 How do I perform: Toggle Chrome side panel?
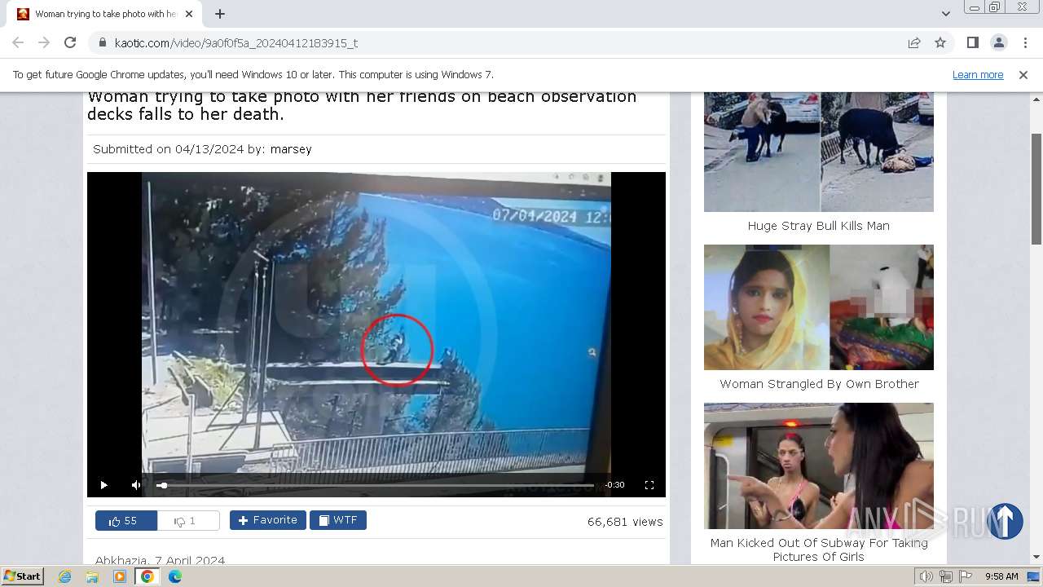[x=972, y=42]
